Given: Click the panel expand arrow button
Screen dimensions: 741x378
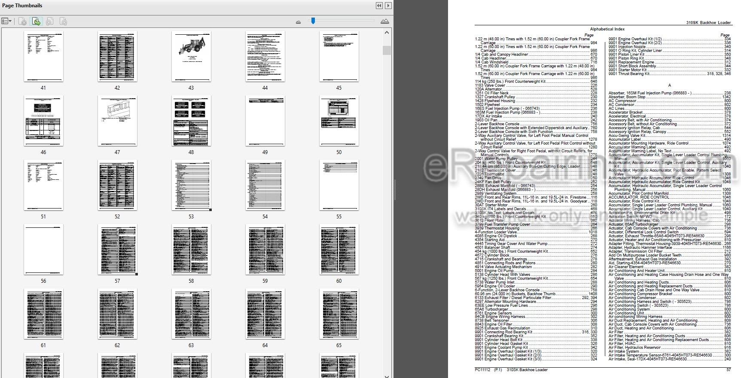Looking at the screenshot, I should (388, 6).
